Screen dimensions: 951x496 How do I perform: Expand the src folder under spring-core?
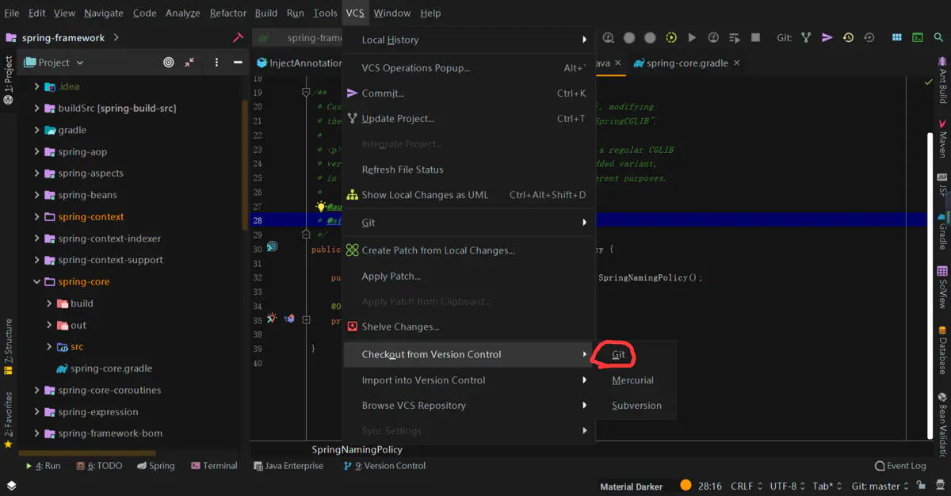point(50,346)
